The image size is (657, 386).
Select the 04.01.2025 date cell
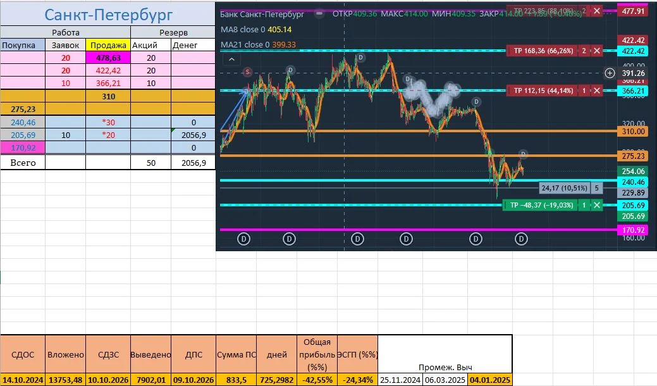click(490, 380)
